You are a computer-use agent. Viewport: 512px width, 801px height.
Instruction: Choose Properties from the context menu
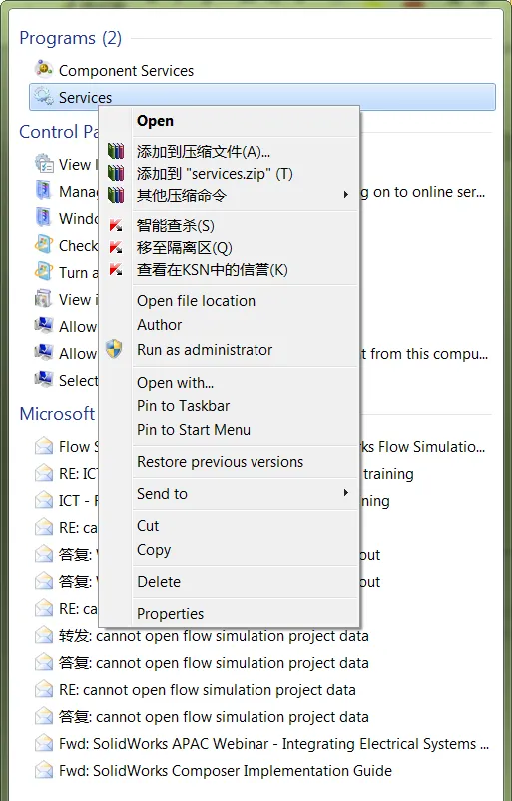[170, 614]
